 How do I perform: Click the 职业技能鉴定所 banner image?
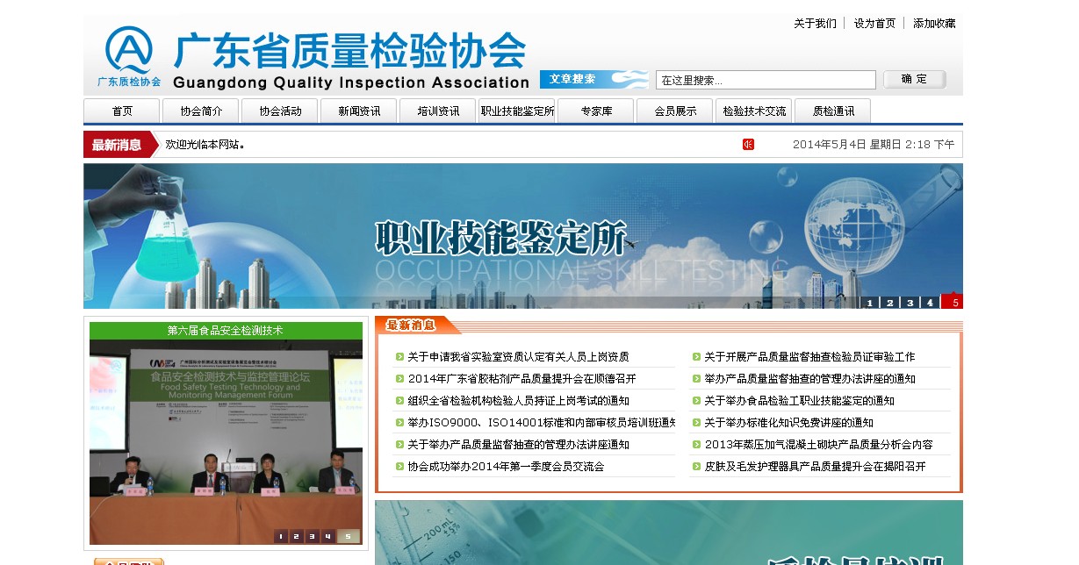(523, 236)
